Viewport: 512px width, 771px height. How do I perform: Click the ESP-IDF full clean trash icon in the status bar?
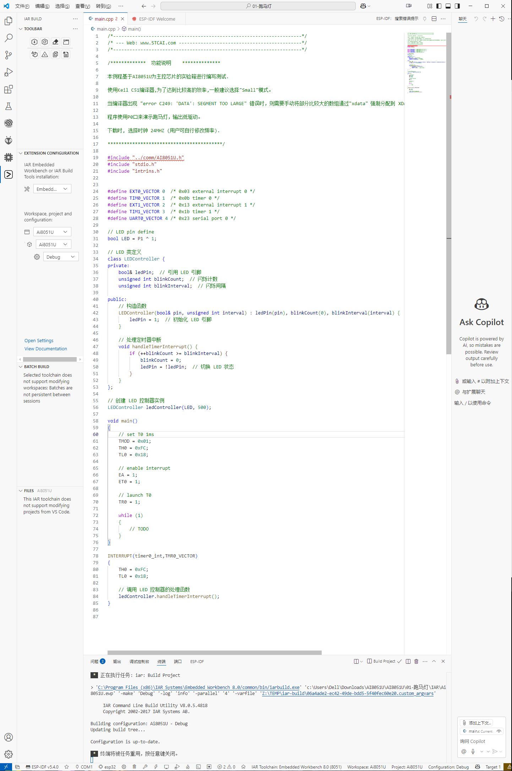(134, 767)
